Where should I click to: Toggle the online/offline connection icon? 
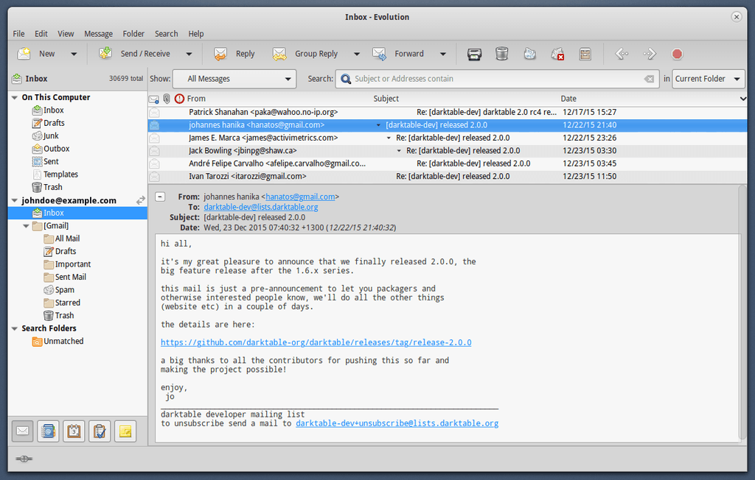tap(23, 459)
